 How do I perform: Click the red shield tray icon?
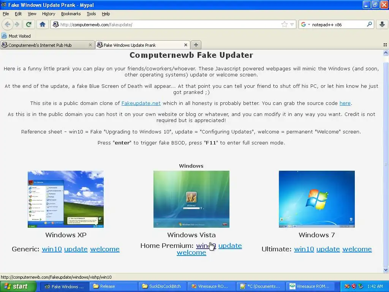coord(354,286)
